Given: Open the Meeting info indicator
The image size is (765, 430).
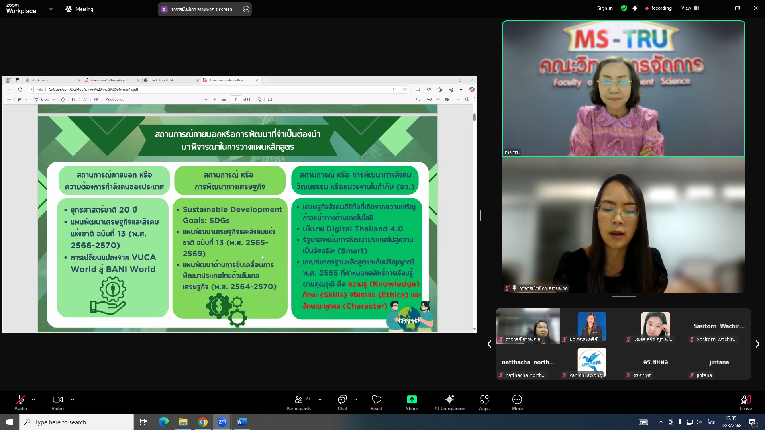Looking at the screenshot, I should [79, 9].
